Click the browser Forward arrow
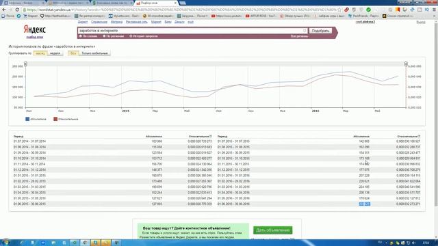This screenshot has width=438, height=246. 10,10
